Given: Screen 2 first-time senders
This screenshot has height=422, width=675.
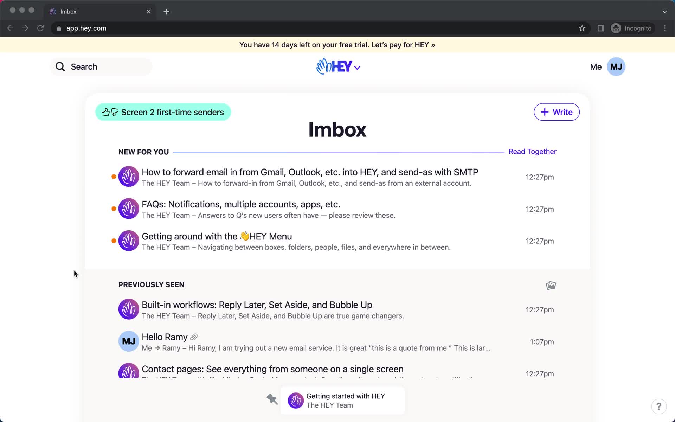Looking at the screenshot, I should coord(163,112).
